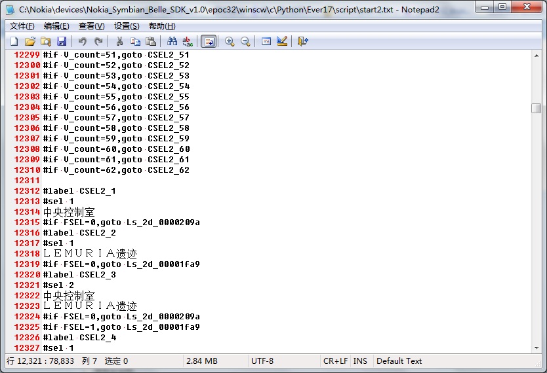Image resolution: width=547 pixels, height=373 pixels.
Task: Create a new document with New icon
Action: point(14,41)
